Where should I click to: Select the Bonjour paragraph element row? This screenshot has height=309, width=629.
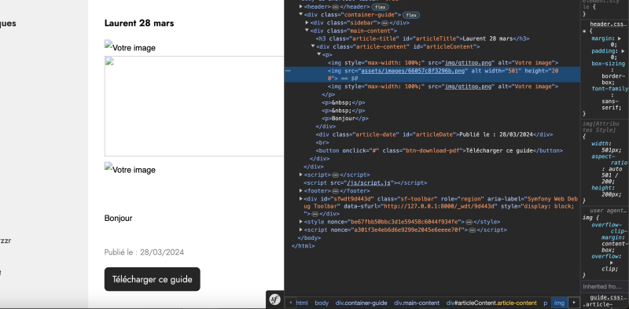tap(345, 119)
